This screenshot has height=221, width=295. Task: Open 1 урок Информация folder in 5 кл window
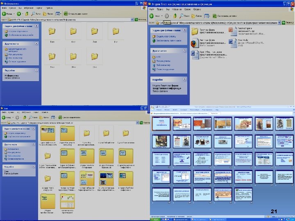(x=48, y=136)
